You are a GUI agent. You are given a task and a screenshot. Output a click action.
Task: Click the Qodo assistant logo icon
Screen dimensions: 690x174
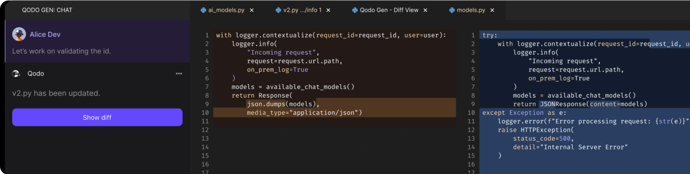click(x=17, y=74)
